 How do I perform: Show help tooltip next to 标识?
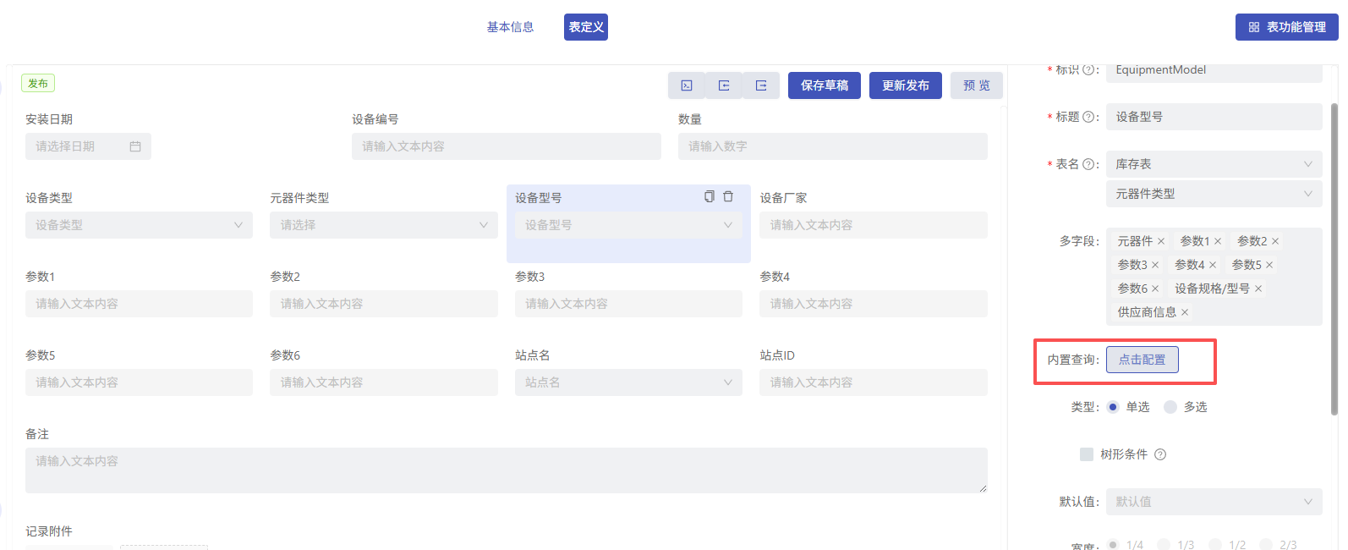coord(1088,70)
